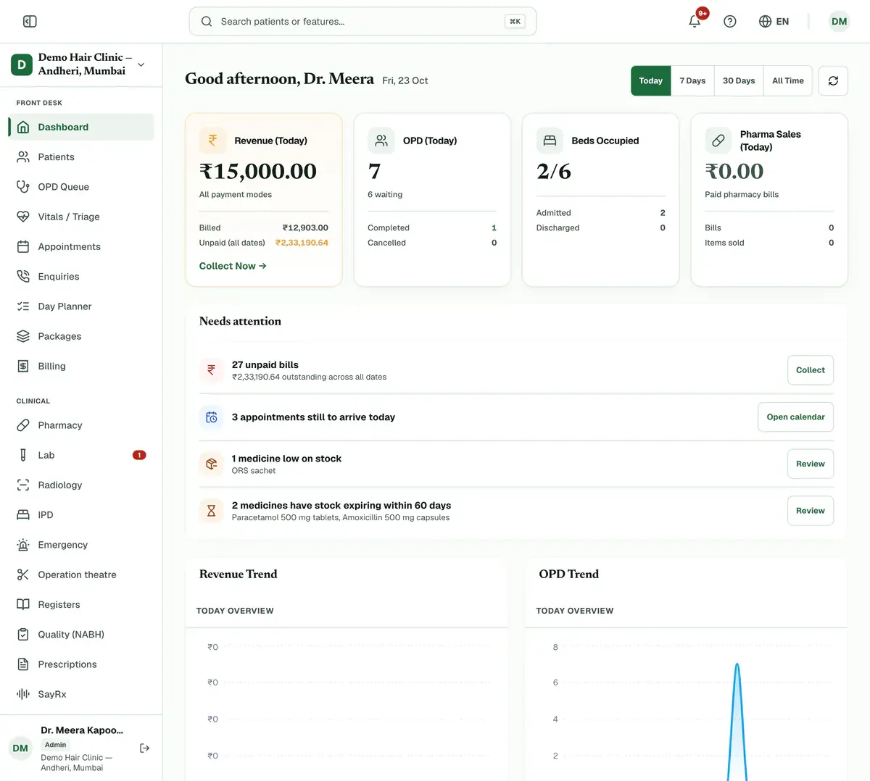Click the hourglass icon for expiring stock
The height and width of the screenshot is (781, 870).
[x=211, y=511]
